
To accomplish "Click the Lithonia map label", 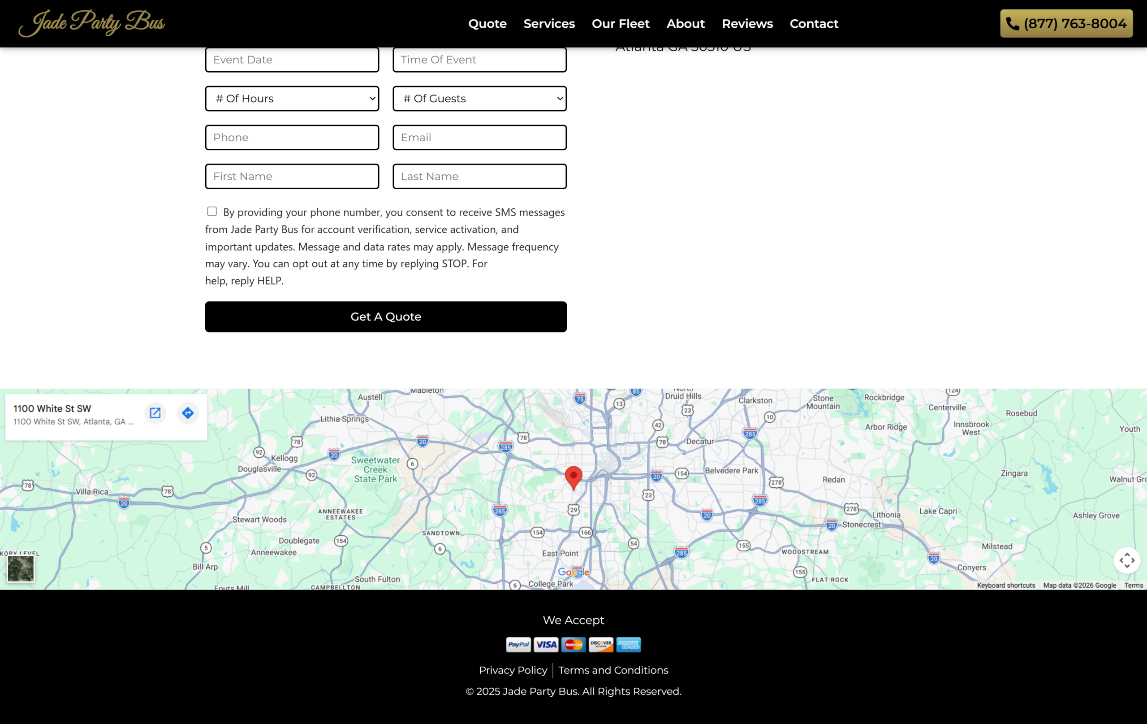I will point(886,515).
